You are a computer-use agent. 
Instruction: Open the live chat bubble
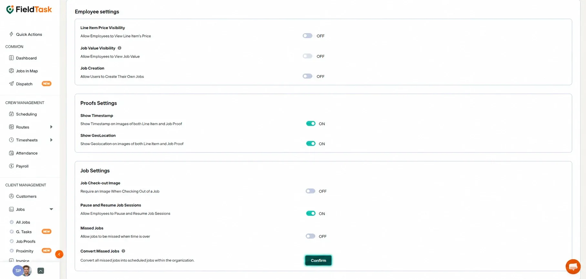pos(573,266)
